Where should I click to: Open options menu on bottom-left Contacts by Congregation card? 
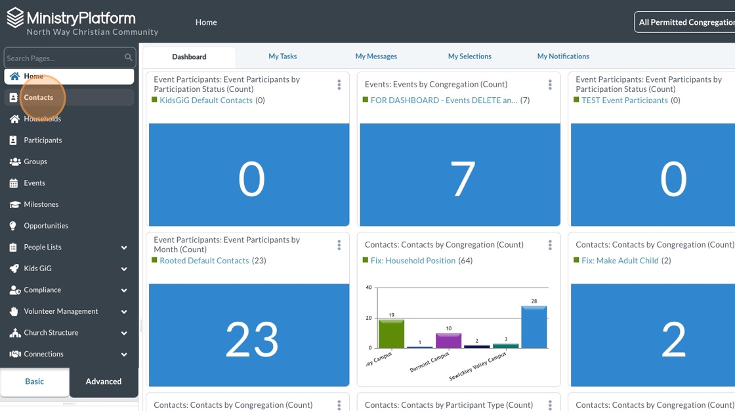[x=339, y=405]
